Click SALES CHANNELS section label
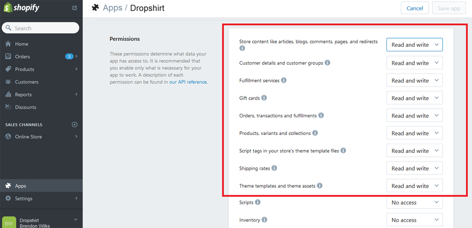 pos(24,125)
